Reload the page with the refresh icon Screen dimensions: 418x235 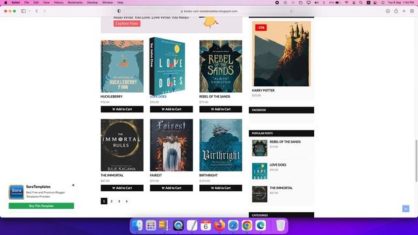291,11
